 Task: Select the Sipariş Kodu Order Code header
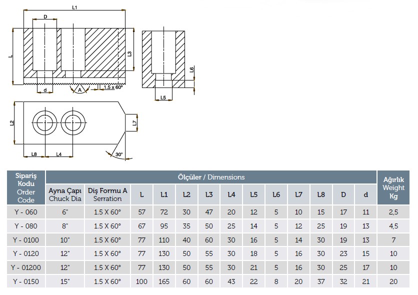25,188
